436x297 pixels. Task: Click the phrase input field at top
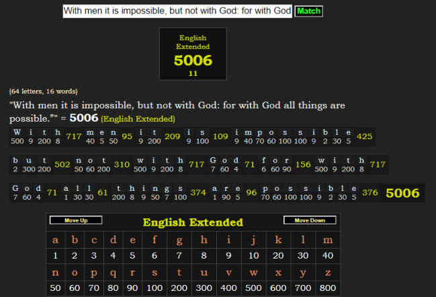177,11
